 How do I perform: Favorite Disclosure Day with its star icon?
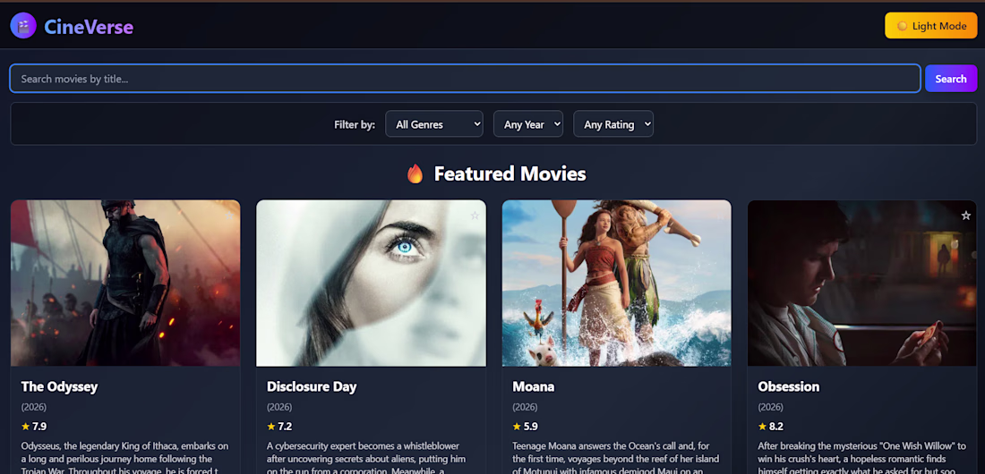[x=475, y=216]
